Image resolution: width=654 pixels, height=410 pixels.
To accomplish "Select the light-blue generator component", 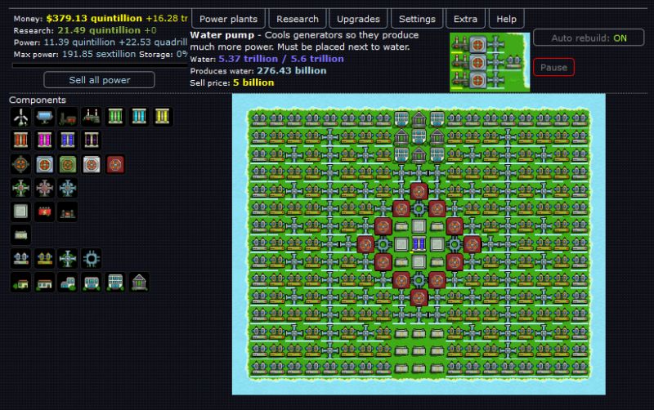I will 44,164.
